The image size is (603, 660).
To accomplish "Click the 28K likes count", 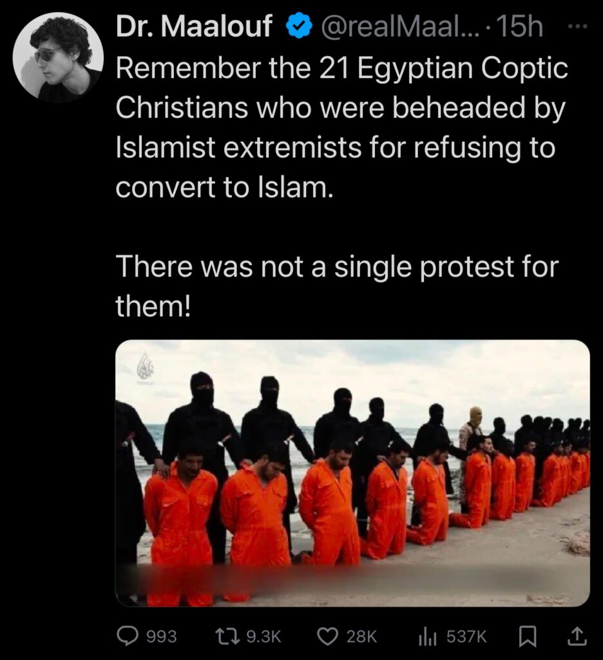I will 361,636.
